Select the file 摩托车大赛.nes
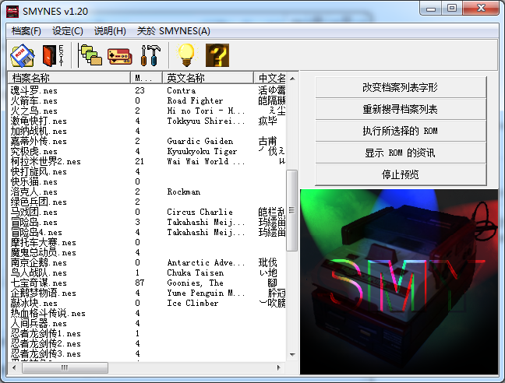Screen dimensions: 505x383 click(x=43, y=242)
